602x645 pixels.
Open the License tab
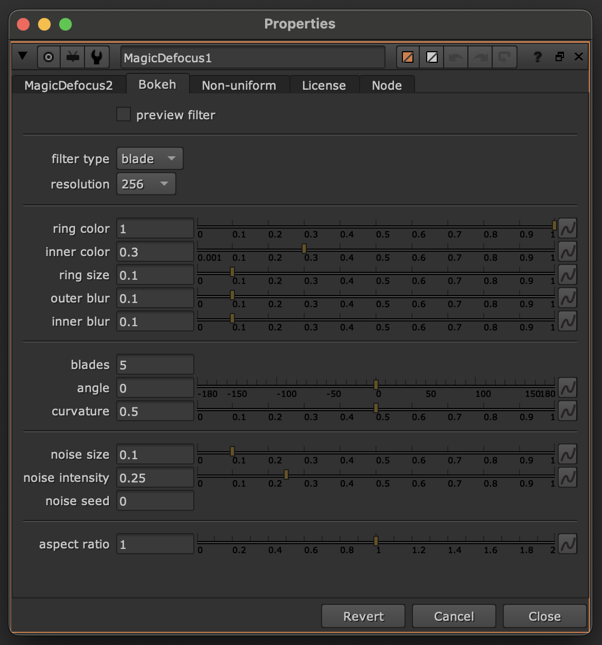324,86
